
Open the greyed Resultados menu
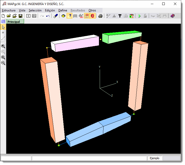[78, 10]
